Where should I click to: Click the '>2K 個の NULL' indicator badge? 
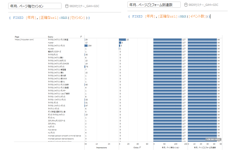click(213, 139)
